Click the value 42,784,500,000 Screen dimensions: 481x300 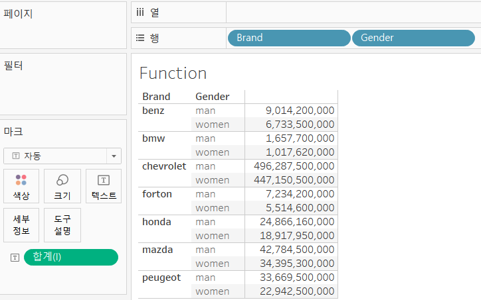tap(297, 250)
